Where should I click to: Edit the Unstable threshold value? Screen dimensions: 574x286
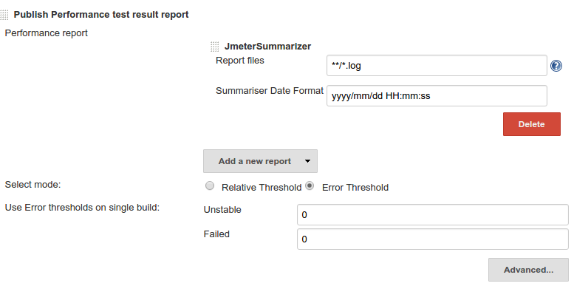click(433, 214)
